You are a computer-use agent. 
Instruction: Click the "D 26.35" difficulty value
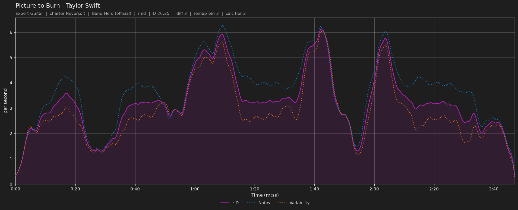tap(161, 14)
